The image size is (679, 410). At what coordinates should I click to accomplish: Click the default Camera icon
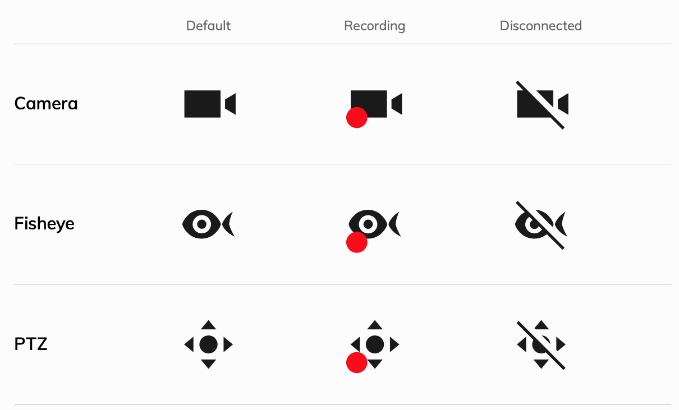click(x=210, y=104)
